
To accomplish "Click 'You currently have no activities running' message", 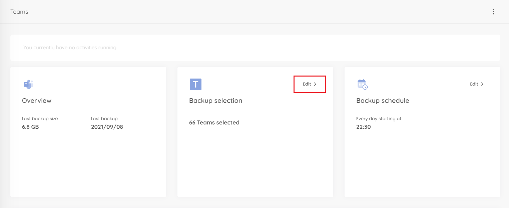I will pyautogui.click(x=70, y=48).
